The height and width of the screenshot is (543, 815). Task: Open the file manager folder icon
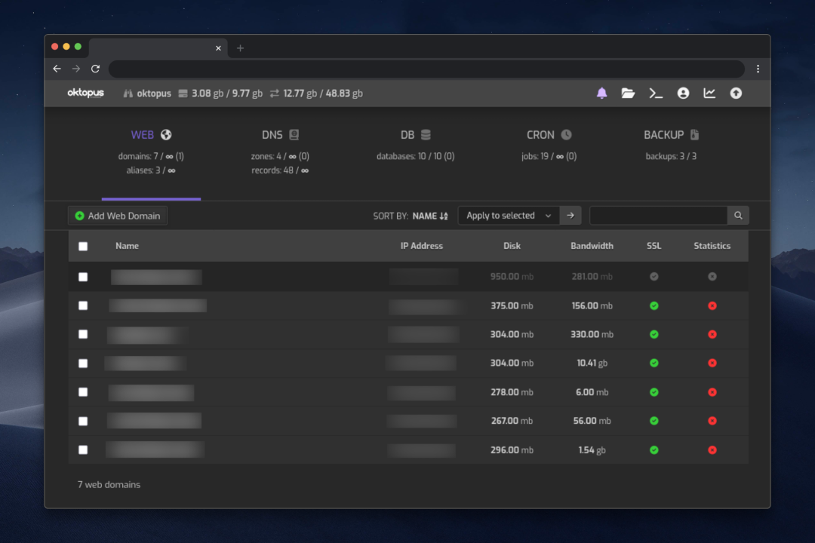point(628,94)
